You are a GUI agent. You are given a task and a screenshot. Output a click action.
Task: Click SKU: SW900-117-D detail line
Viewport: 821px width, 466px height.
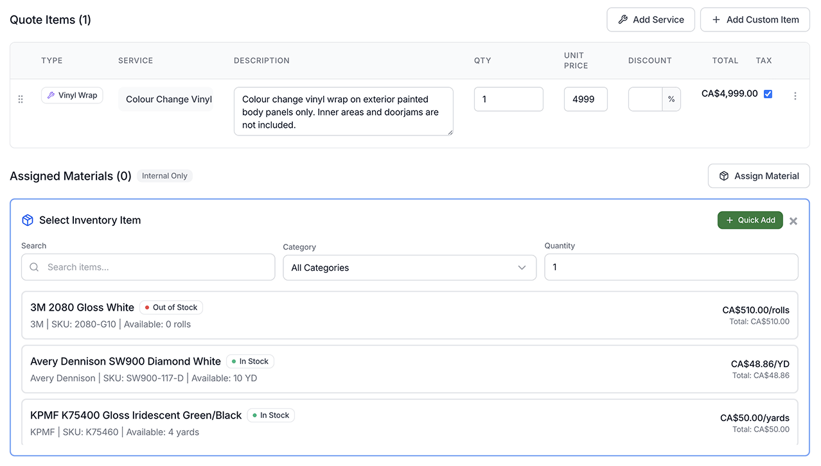tap(143, 378)
